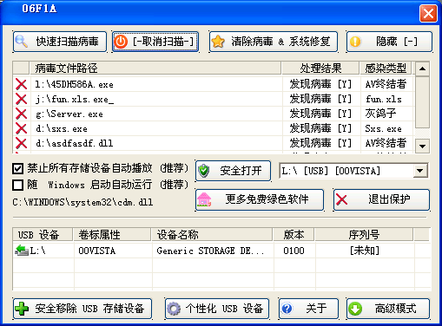This screenshot has height=326, width=442.
Task: Click the green arrow drive icon for L:\
Action: [x=22, y=251]
